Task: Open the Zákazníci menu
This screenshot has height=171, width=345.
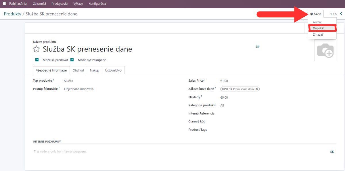Action: pyautogui.click(x=39, y=4)
